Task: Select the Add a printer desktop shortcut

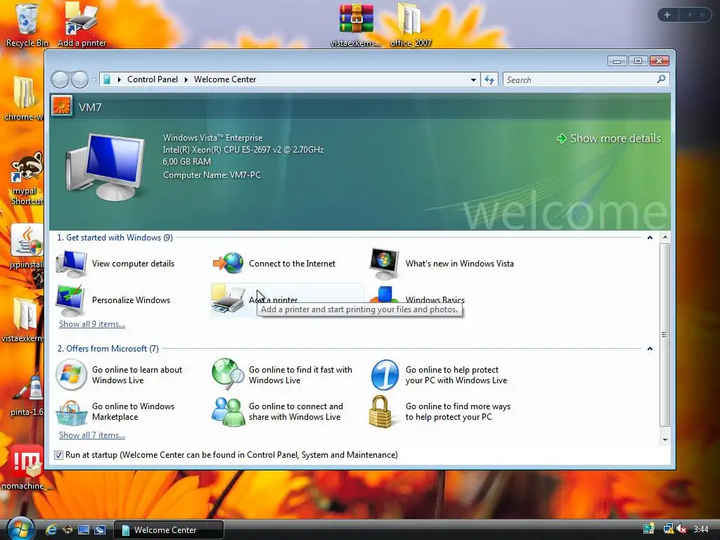Action: 82,25
